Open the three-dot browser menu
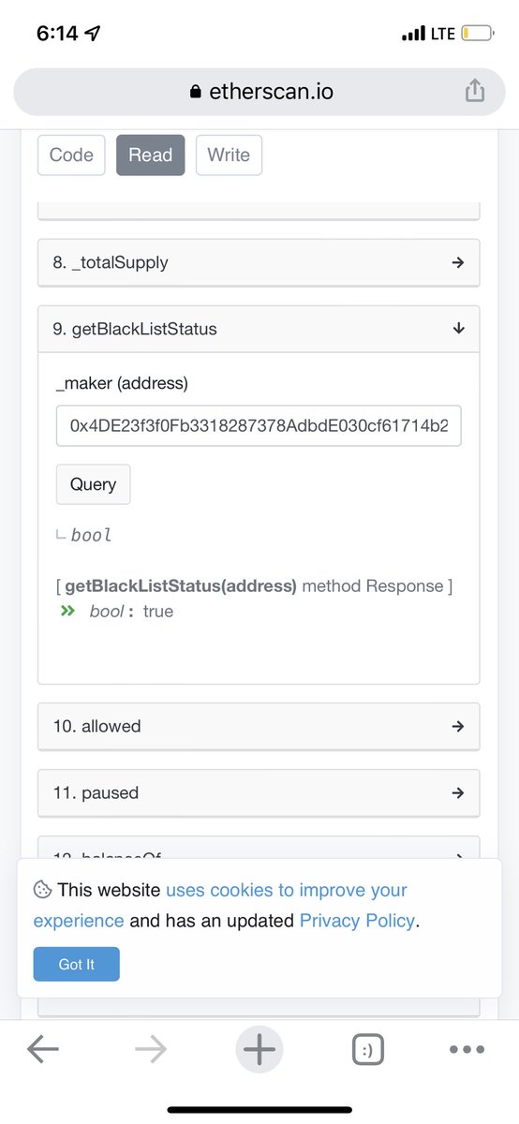 pyautogui.click(x=467, y=1050)
